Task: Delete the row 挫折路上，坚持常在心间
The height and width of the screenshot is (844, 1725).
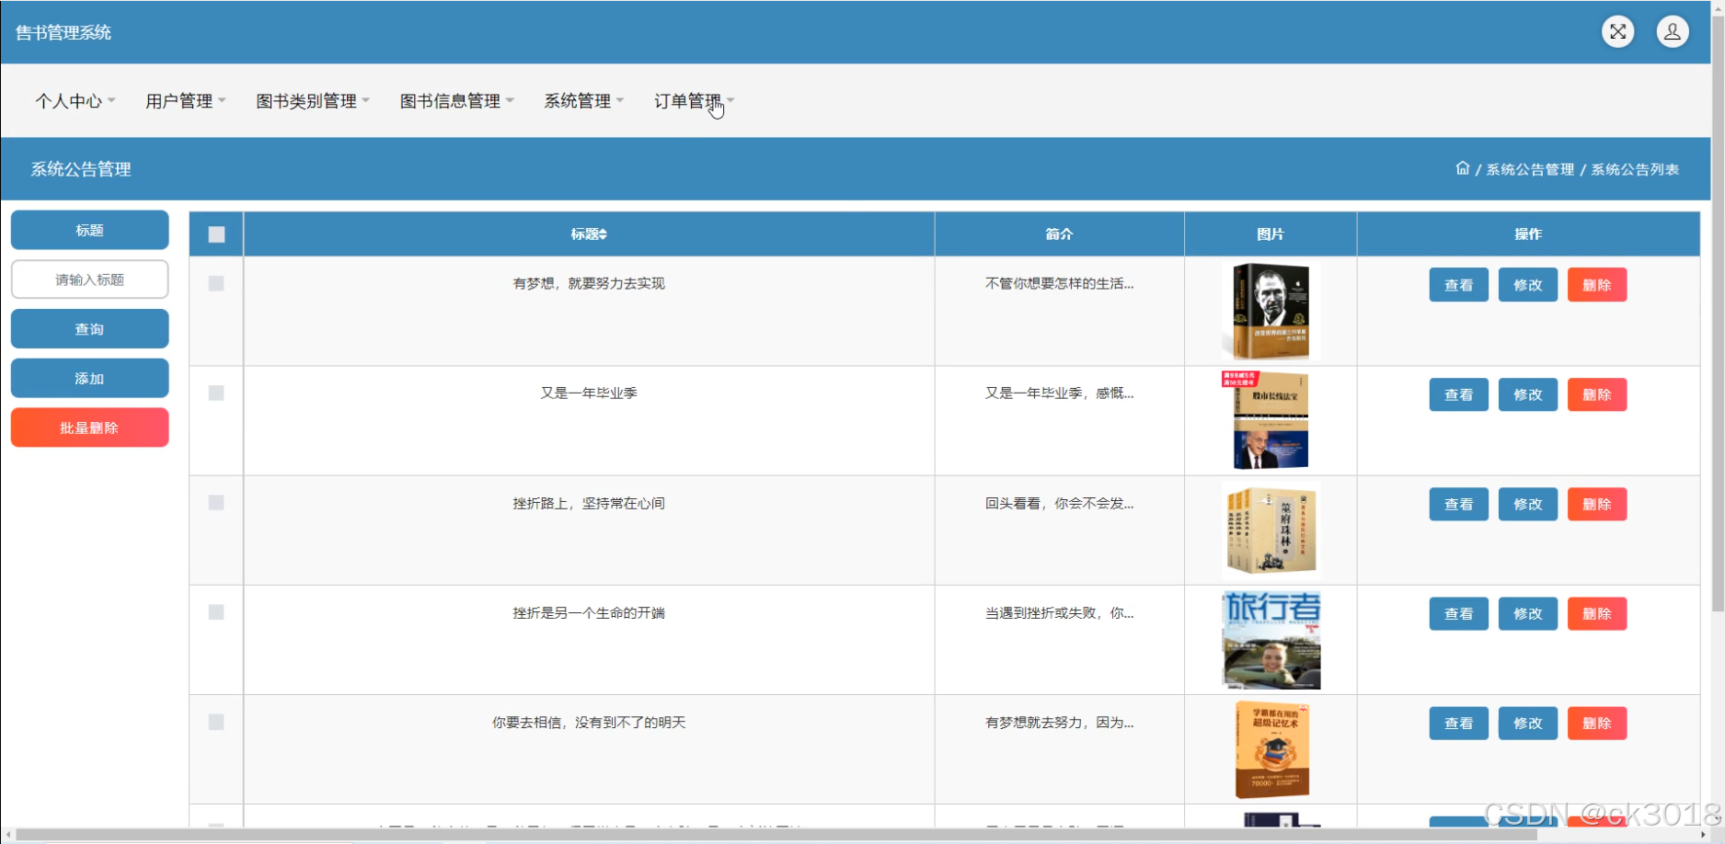Action: tap(1597, 504)
